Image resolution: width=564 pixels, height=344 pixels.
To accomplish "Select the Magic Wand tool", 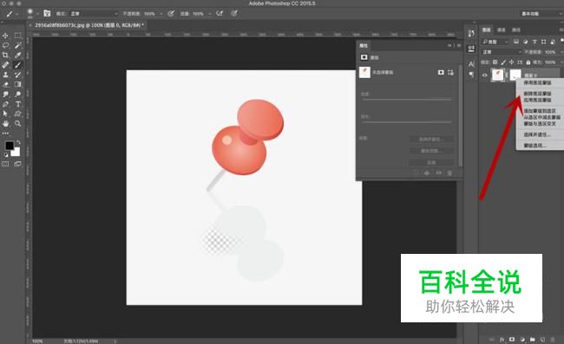I will pos(17,45).
